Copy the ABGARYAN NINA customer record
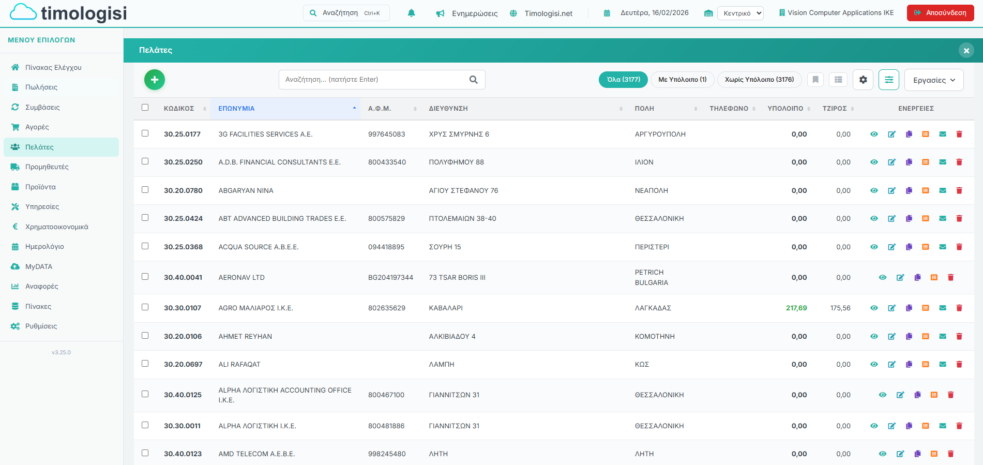Screen dimensions: 983x465 (x=909, y=191)
